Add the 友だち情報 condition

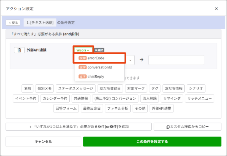pos(174,88)
